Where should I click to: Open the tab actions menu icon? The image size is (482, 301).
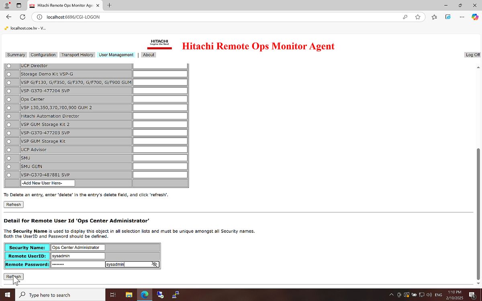(x=19, y=6)
